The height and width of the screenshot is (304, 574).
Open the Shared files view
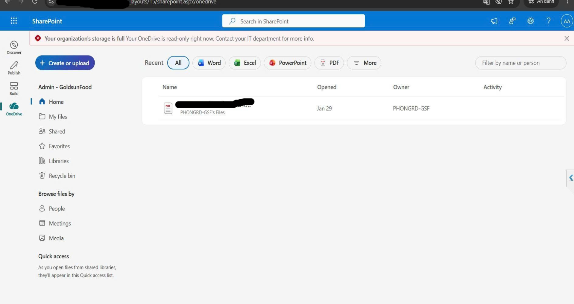57,131
